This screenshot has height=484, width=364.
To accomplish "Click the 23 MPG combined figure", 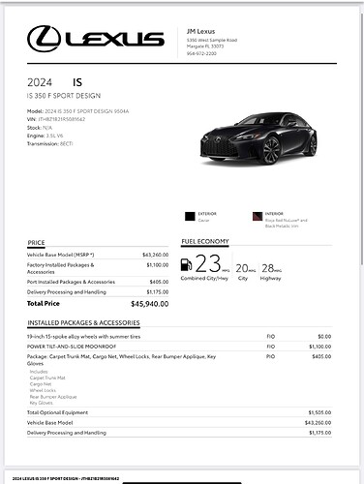I will 208,263.
